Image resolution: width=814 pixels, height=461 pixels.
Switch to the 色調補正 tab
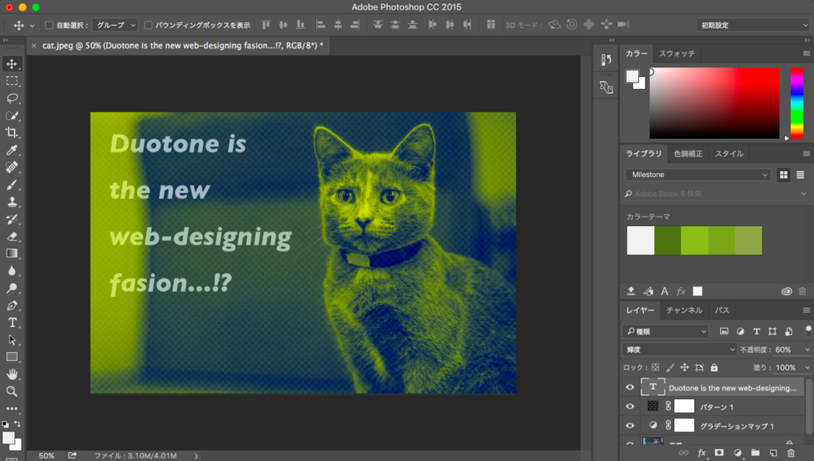click(688, 154)
